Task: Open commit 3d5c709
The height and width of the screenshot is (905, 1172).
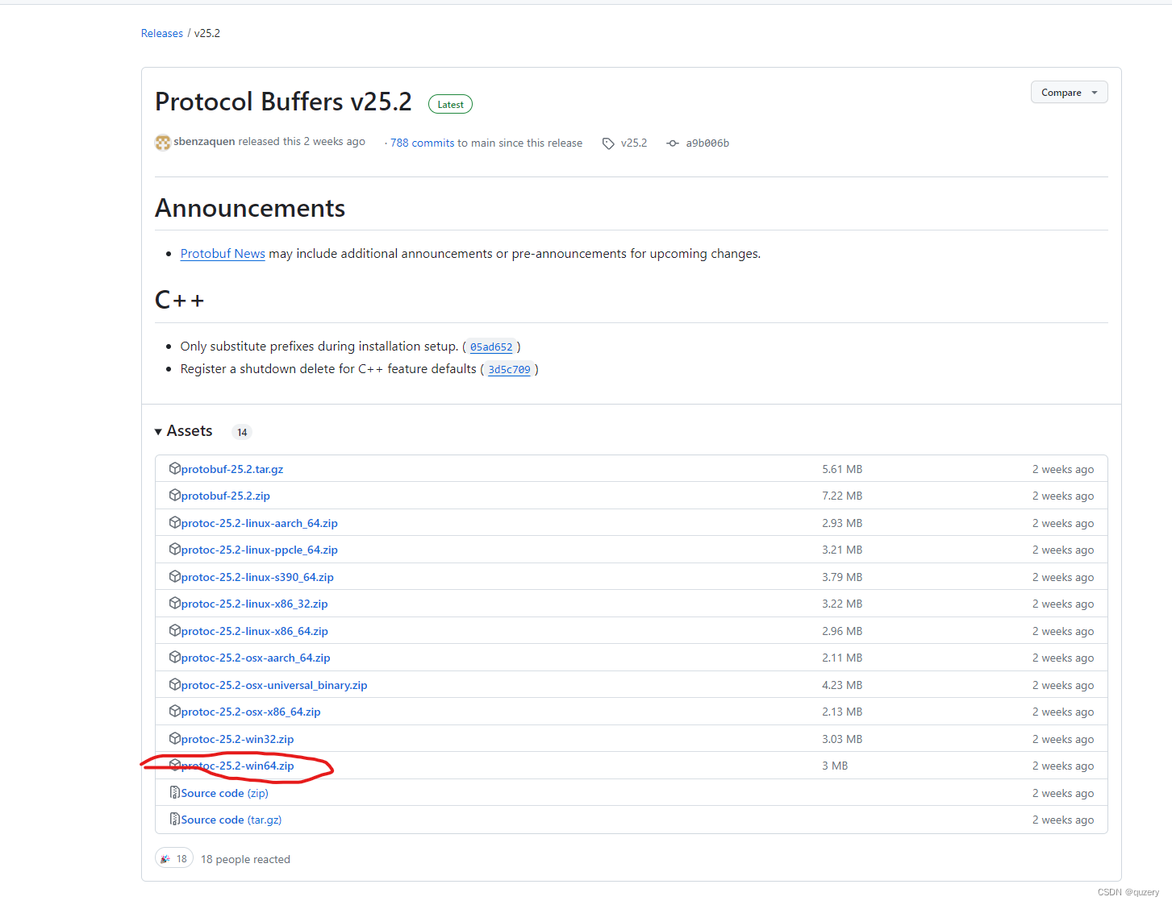Action: 509,369
